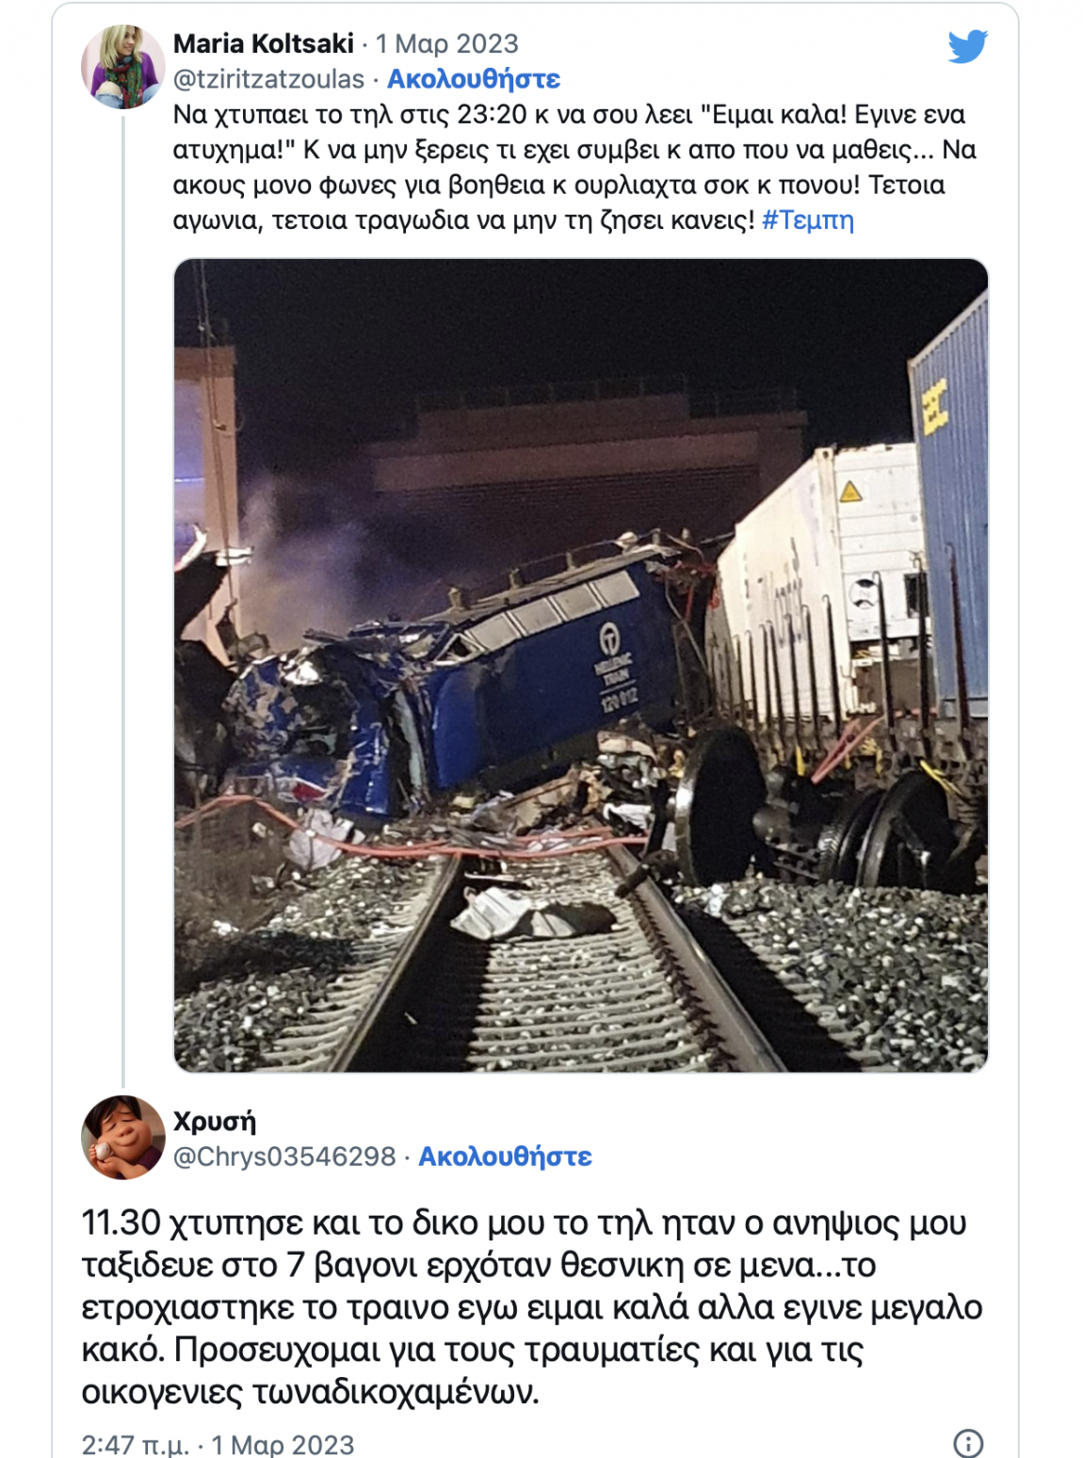Open the #Τεμπη hashtag

pyautogui.click(x=808, y=220)
